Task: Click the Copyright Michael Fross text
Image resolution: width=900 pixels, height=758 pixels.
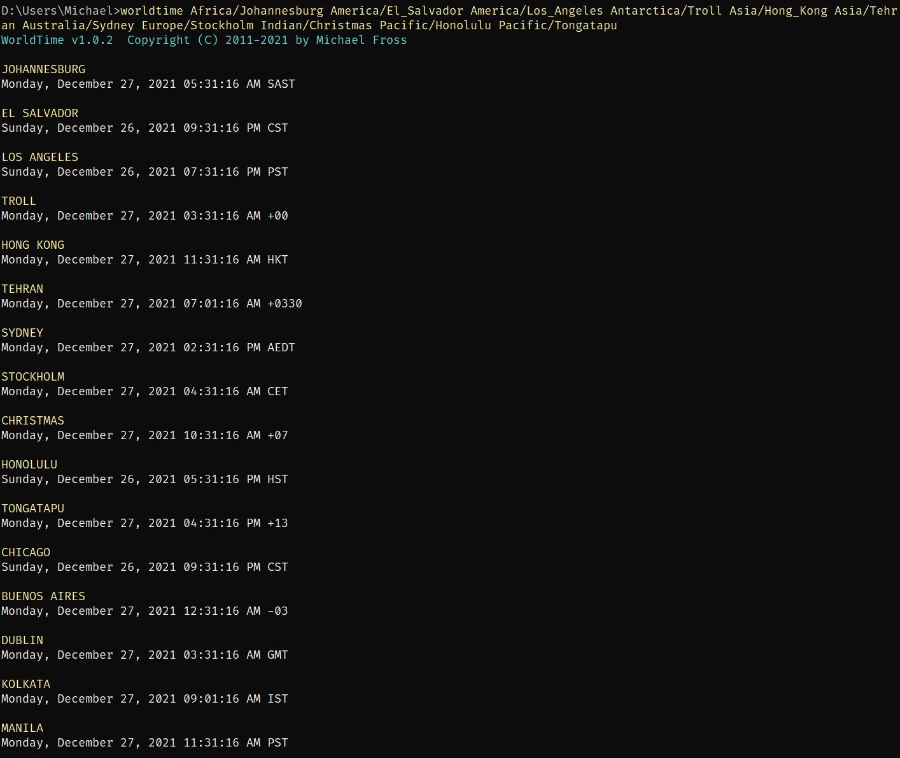Action: [x=267, y=39]
